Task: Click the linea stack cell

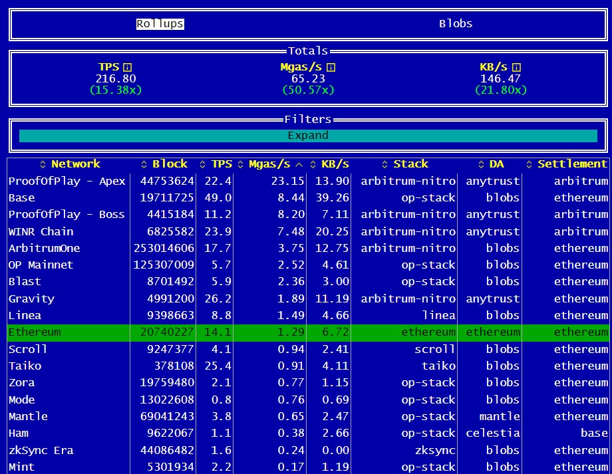Action: 438,315
